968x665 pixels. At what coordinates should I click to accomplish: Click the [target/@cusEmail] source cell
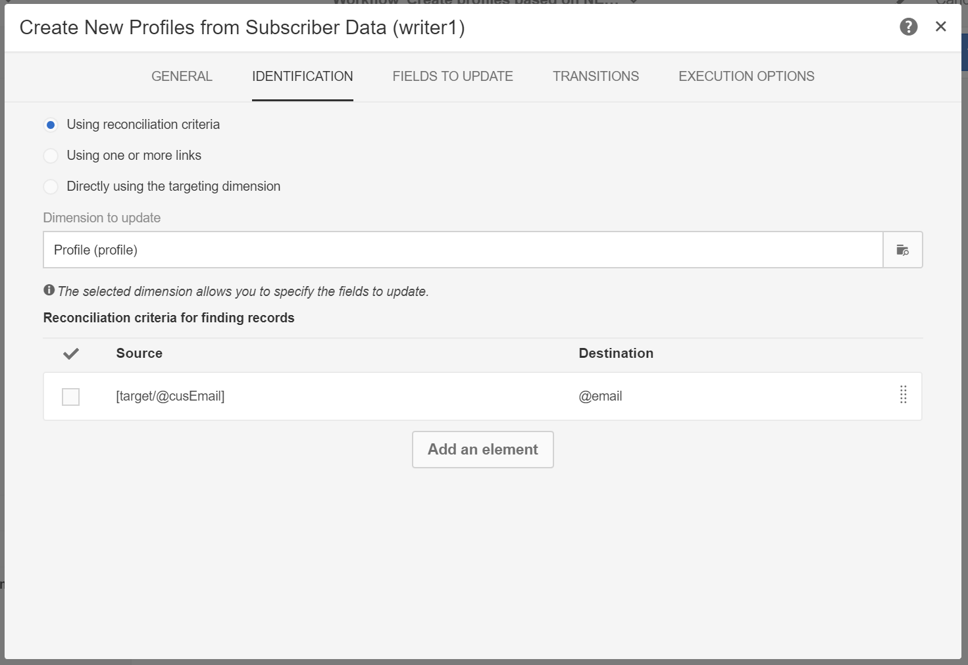point(170,396)
